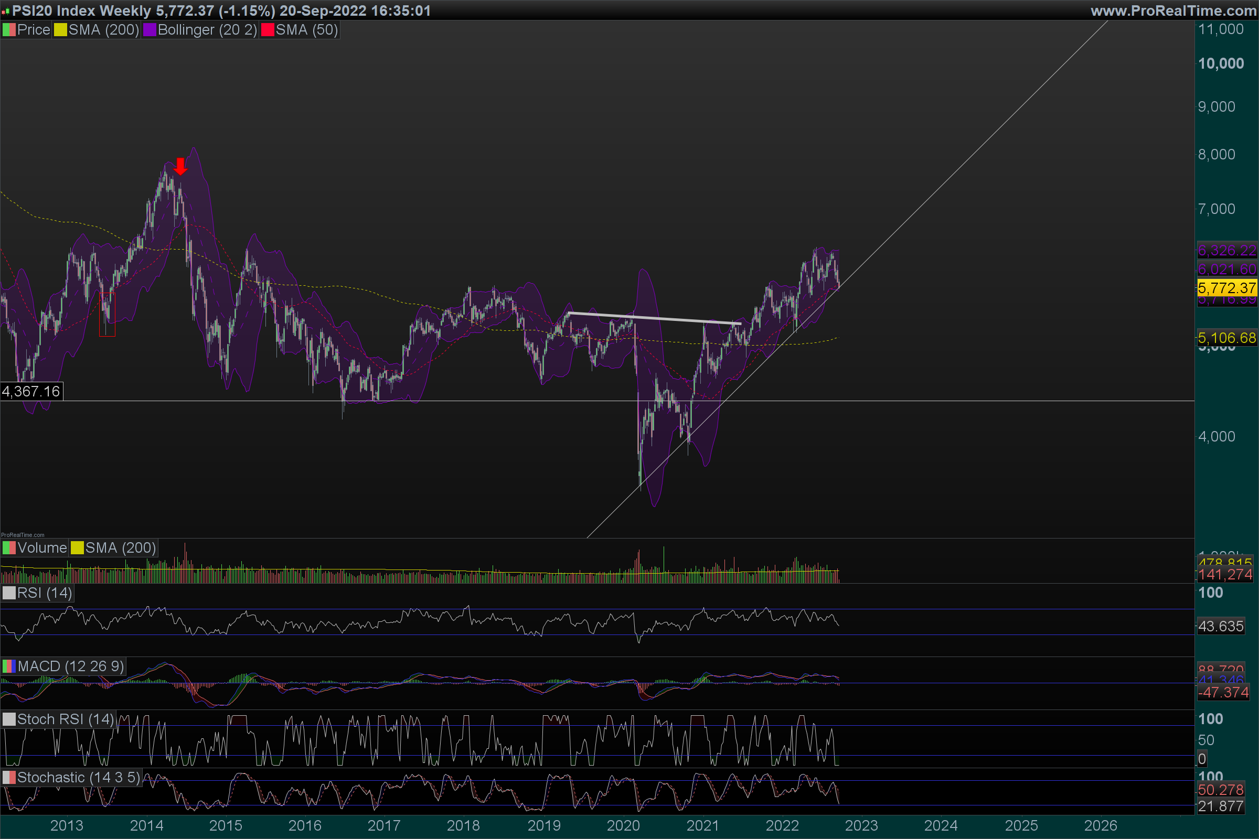Click the 4,367.16 horizontal line label

coord(31,391)
